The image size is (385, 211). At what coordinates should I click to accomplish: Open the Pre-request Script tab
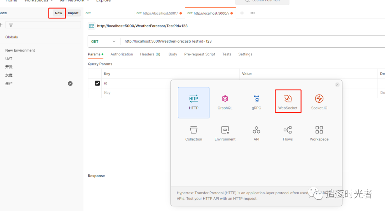pyautogui.click(x=200, y=54)
